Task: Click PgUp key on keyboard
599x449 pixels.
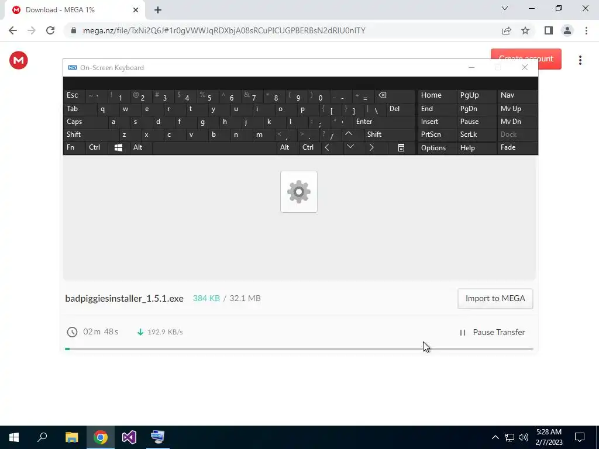Action: pyautogui.click(x=476, y=95)
